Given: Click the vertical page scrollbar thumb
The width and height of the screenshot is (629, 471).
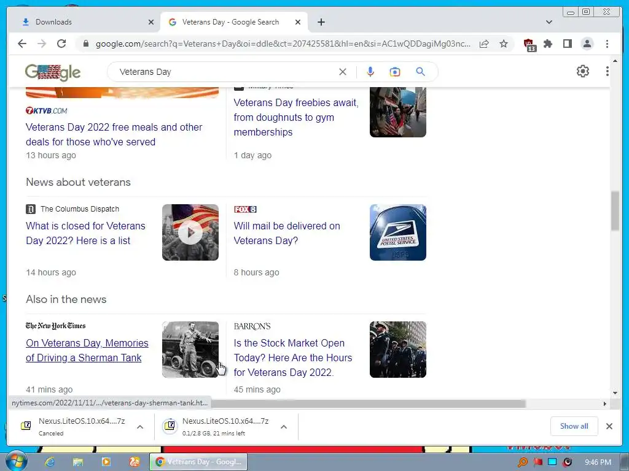Looking at the screenshot, I should click(615, 211).
